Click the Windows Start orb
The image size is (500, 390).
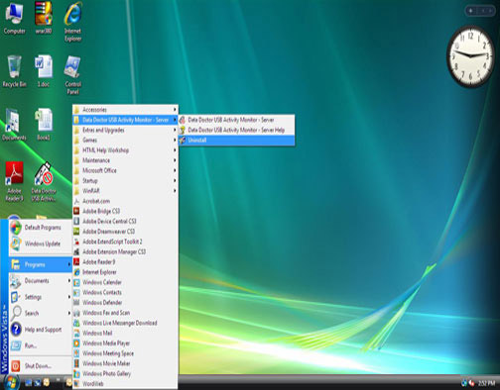[x=11, y=382]
